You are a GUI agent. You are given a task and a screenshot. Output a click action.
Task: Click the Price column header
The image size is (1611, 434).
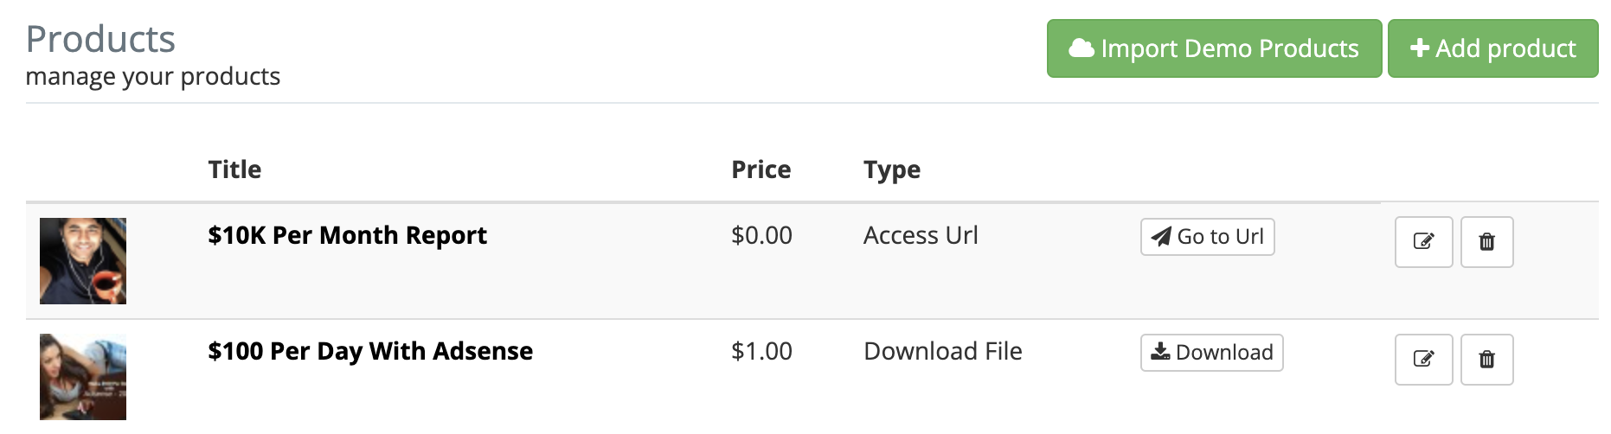point(761,169)
